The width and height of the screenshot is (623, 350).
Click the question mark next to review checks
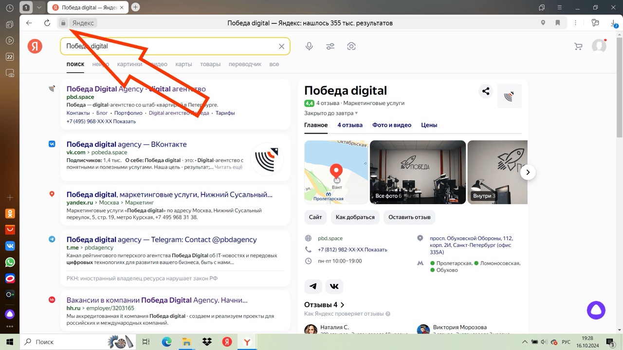[388, 314]
